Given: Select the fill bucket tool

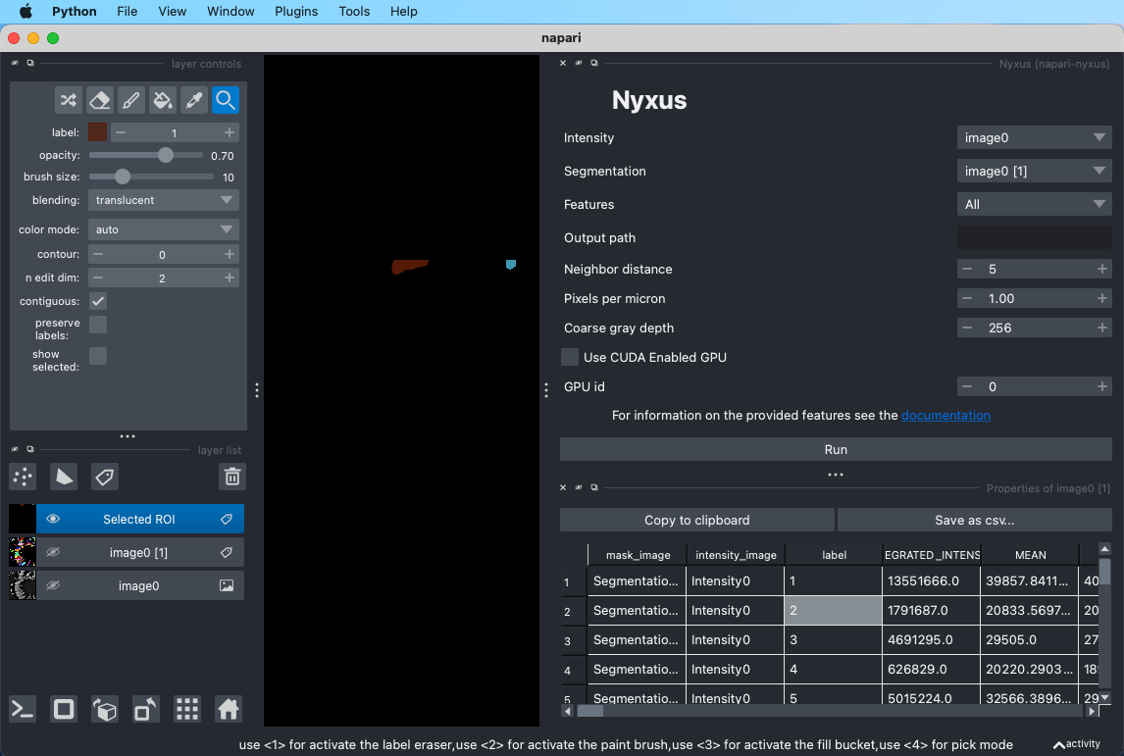Looking at the screenshot, I should (x=163, y=100).
